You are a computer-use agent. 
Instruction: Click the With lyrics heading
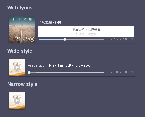tap(20, 8)
